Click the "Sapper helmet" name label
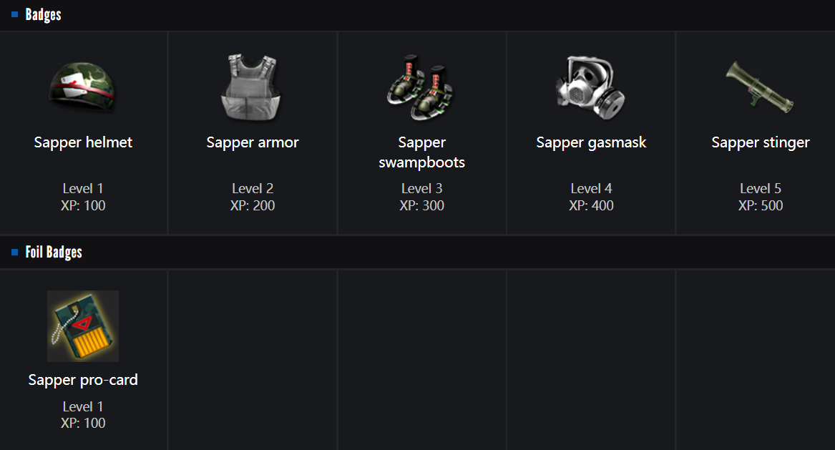 [x=83, y=142]
